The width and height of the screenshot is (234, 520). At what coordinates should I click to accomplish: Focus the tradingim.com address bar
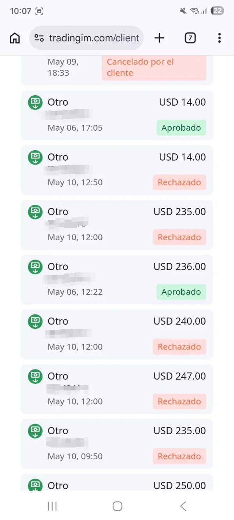point(94,38)
